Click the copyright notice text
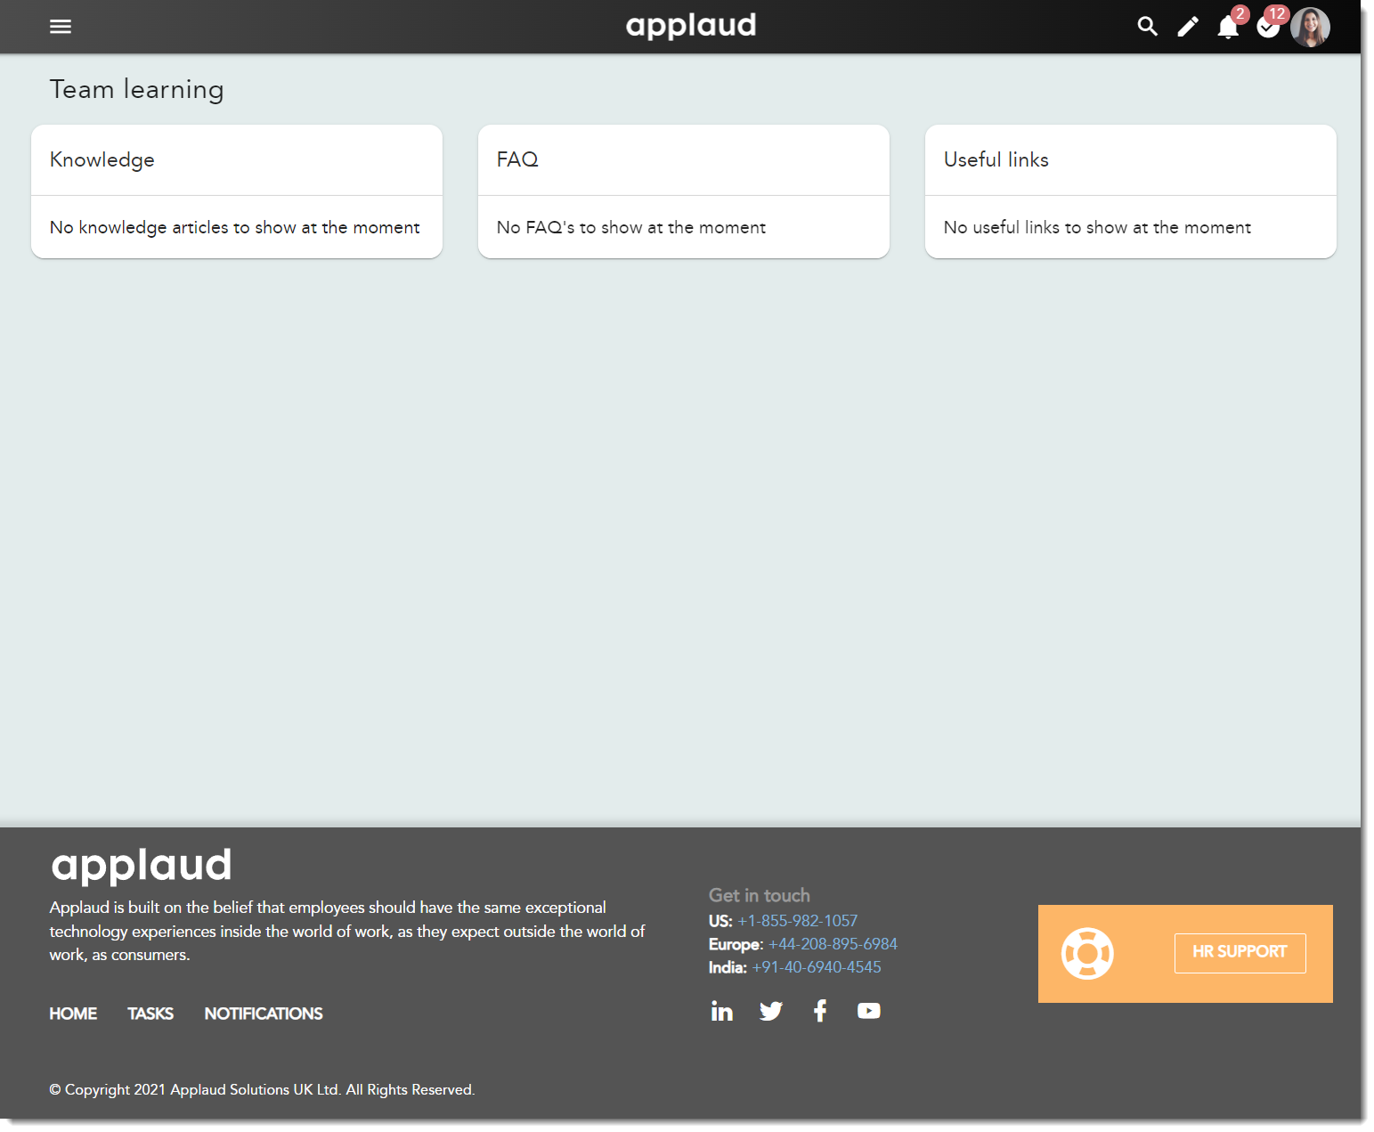This screenshot has height=1132, width=1374. [x=262, y=1090]
